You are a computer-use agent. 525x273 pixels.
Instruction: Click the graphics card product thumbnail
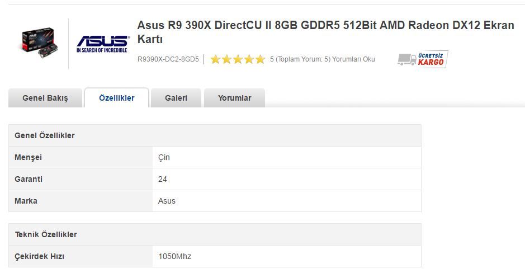point(37,43)
